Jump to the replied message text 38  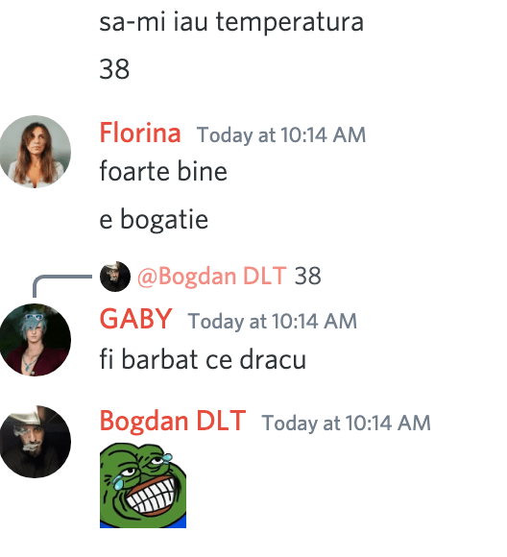point(307,276)
